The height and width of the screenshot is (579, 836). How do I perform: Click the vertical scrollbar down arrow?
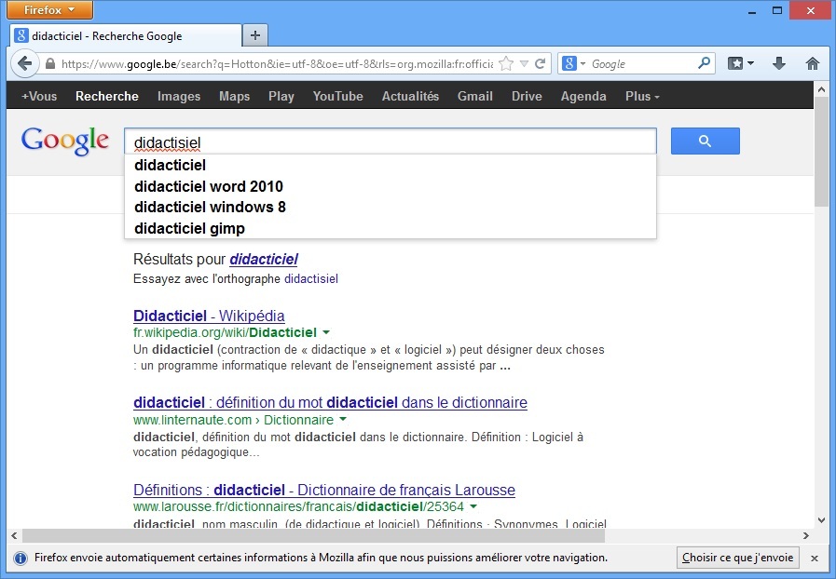(821, 520)
